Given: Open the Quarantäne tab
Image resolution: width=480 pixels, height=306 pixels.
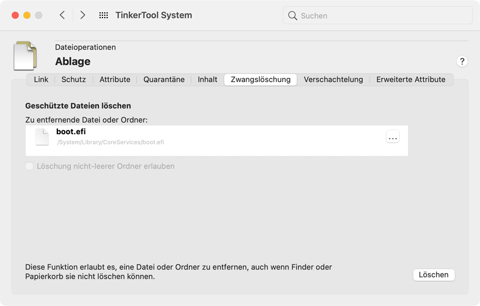Looking at the screenshot, I should tap(164, 79).
